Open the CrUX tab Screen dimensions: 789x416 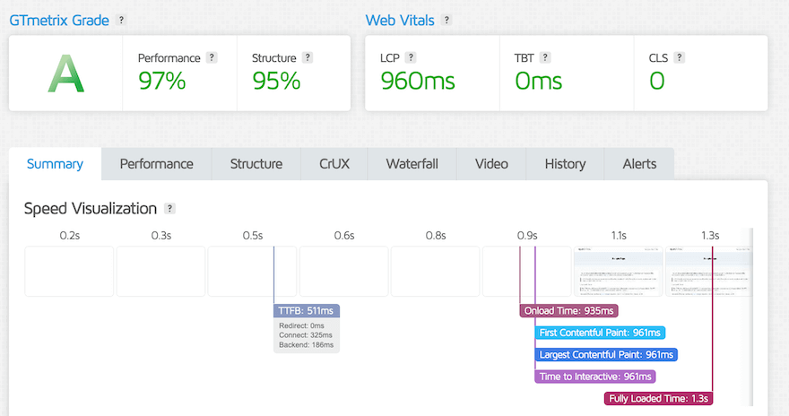coord(334,164)
